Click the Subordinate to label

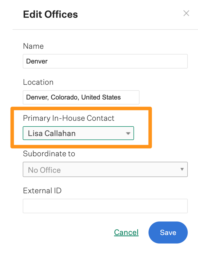coord(49,153)
